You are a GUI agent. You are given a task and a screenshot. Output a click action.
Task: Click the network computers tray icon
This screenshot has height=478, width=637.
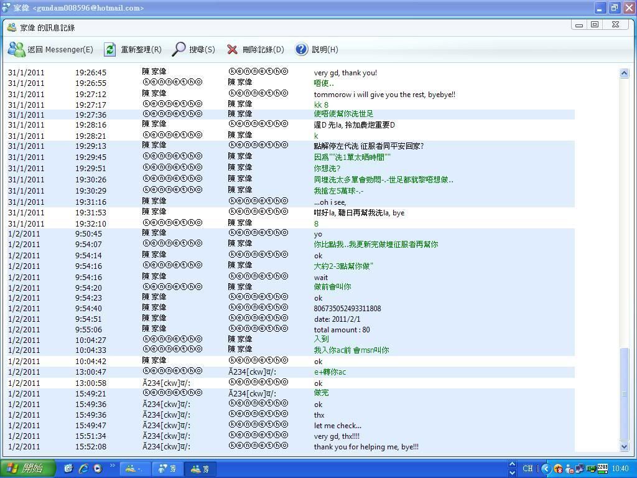(580, 469)
